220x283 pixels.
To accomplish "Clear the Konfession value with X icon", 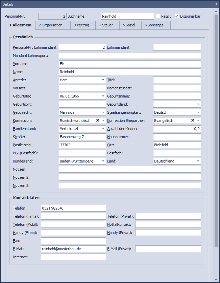I will pyautogui.click(x=98, y=121).
